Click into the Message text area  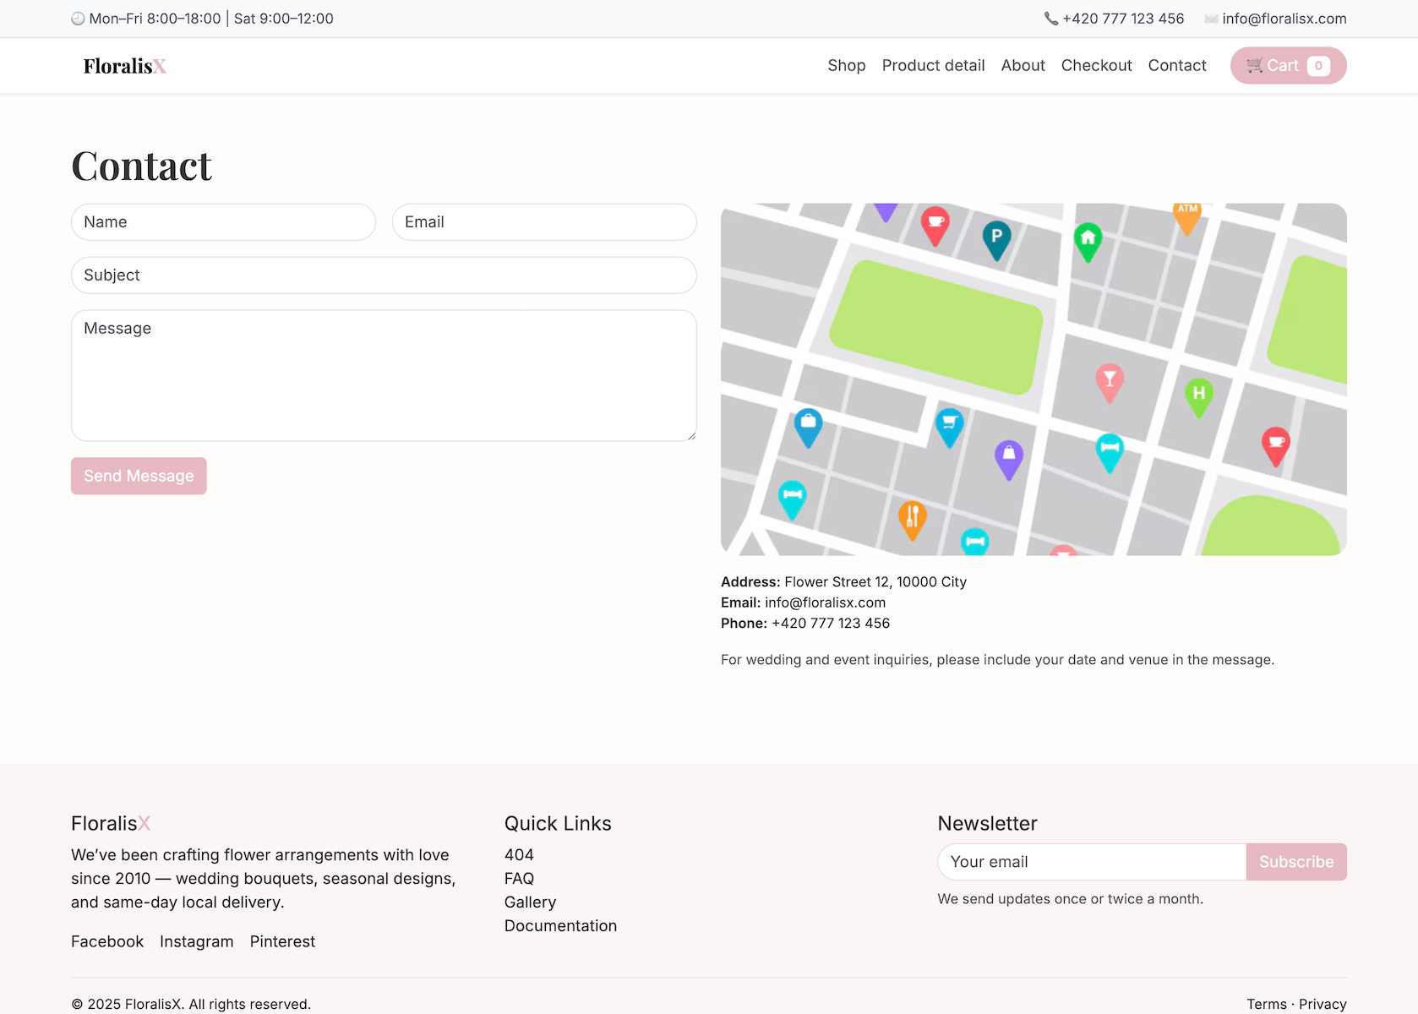click(384, 375)
